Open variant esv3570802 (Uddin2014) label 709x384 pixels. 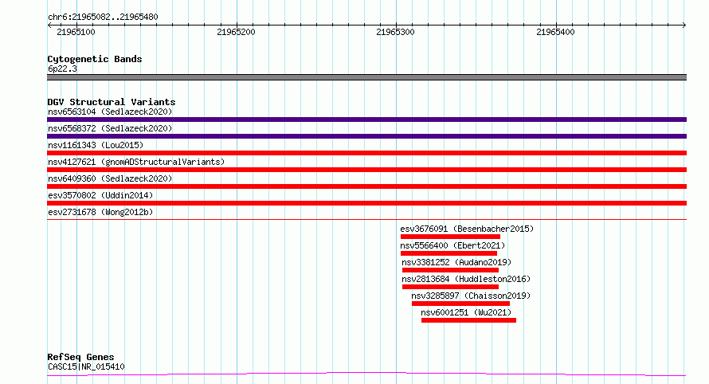tap(100, 195)
